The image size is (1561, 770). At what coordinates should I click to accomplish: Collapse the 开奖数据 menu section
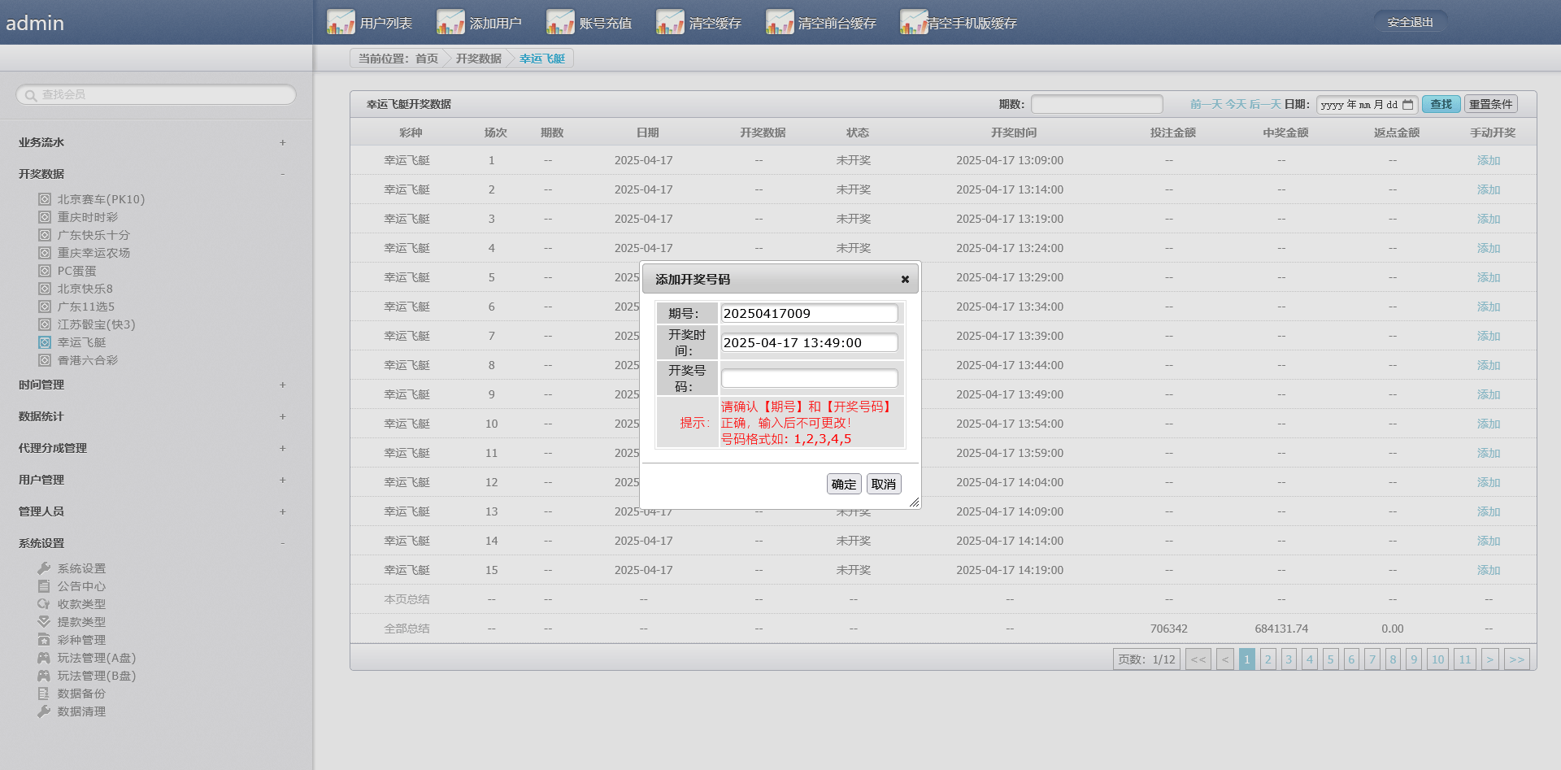click(282, 174)
